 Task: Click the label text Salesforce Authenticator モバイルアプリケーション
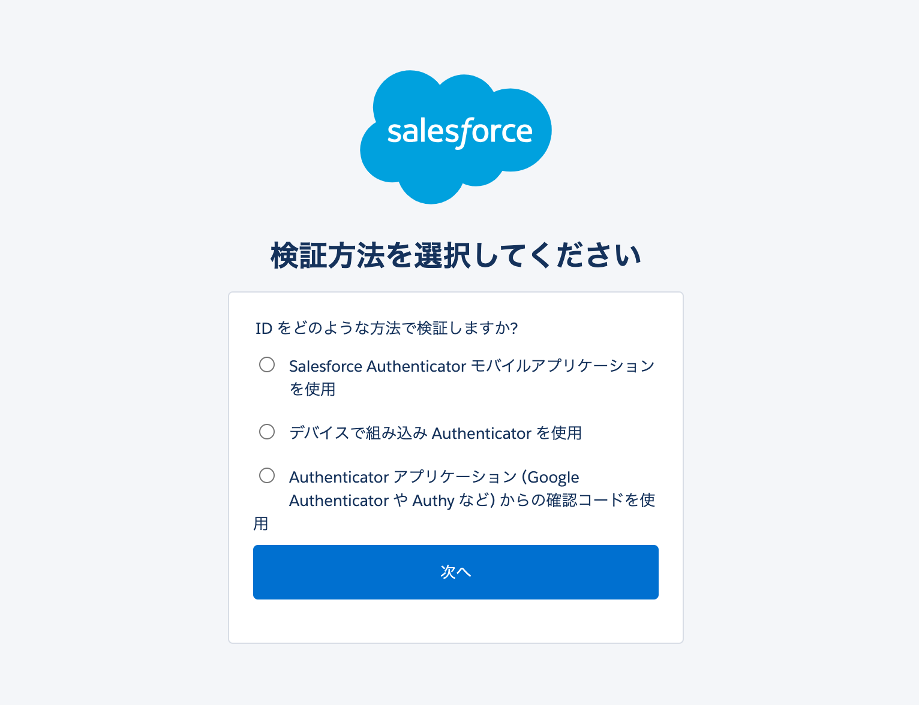(x=471, y=365)
